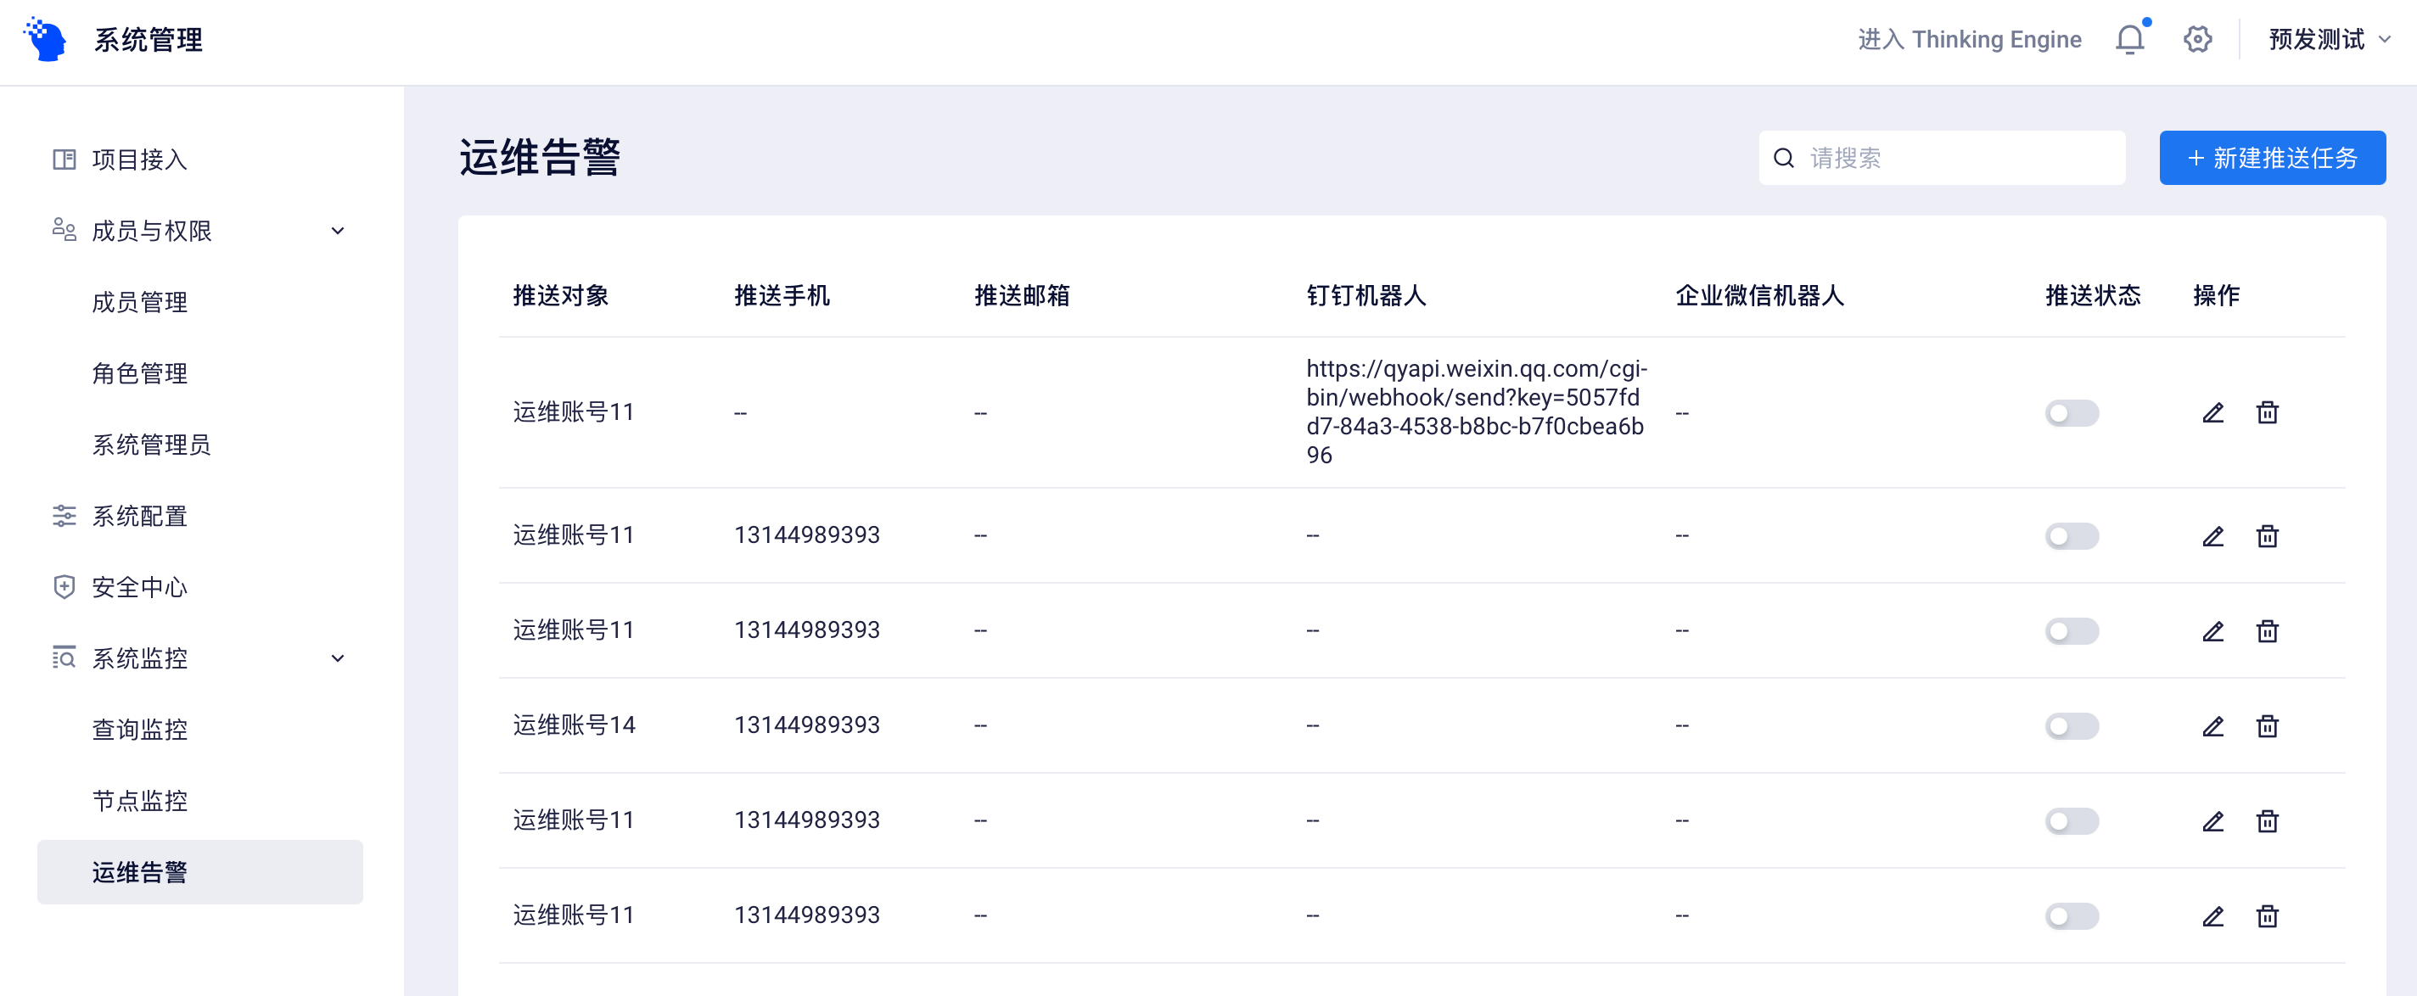Screen dimensions: 2417x996
Task: Click the 推送手机 column header
Action: (x=781, y=295)
